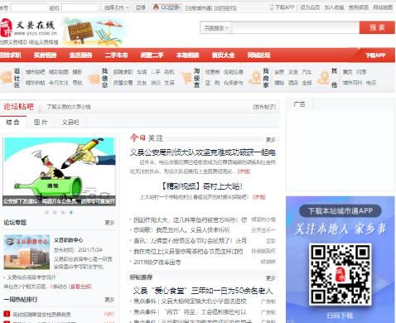Click 更多 next to 一周热帖排行
The width and height of the screenshot is (396, 323).
(x=109, y=300)
